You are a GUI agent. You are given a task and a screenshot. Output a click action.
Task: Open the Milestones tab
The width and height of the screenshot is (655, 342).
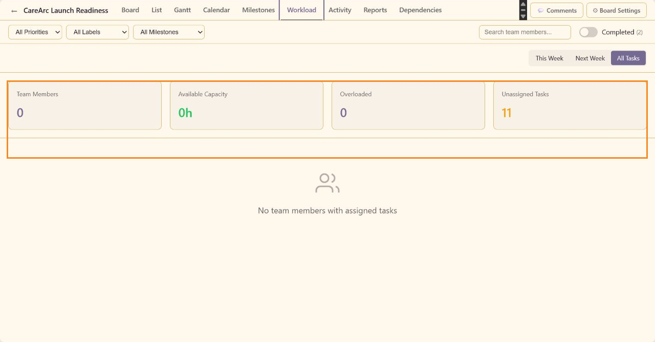[258, 10]
